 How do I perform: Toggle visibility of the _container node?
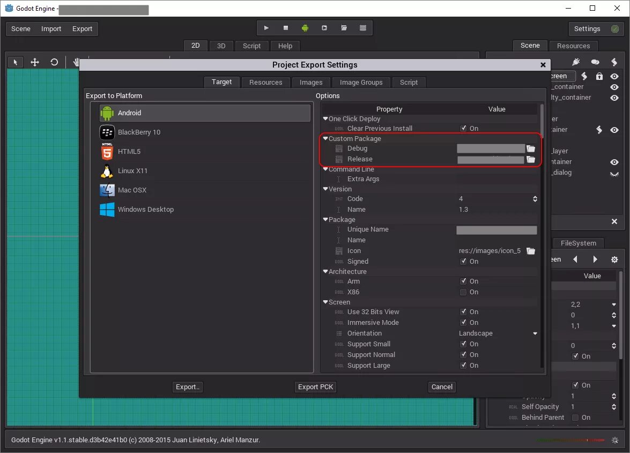tap(614, 87)
